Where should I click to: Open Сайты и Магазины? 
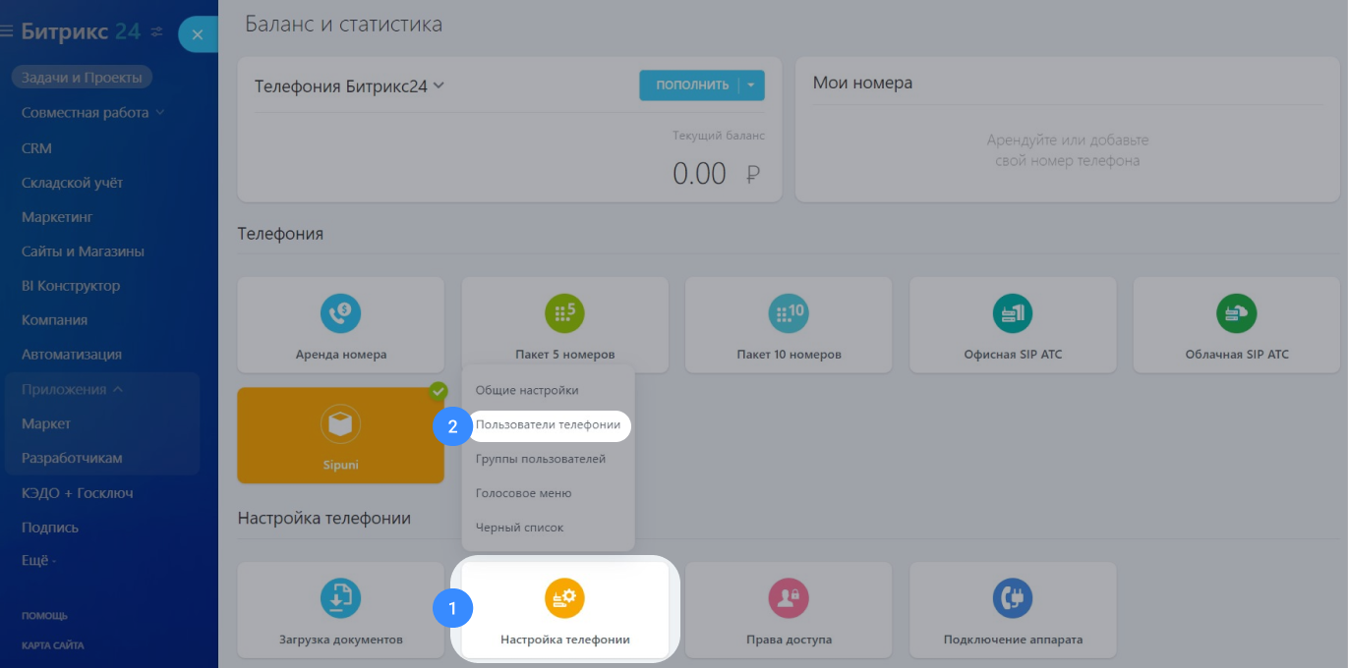83,251
